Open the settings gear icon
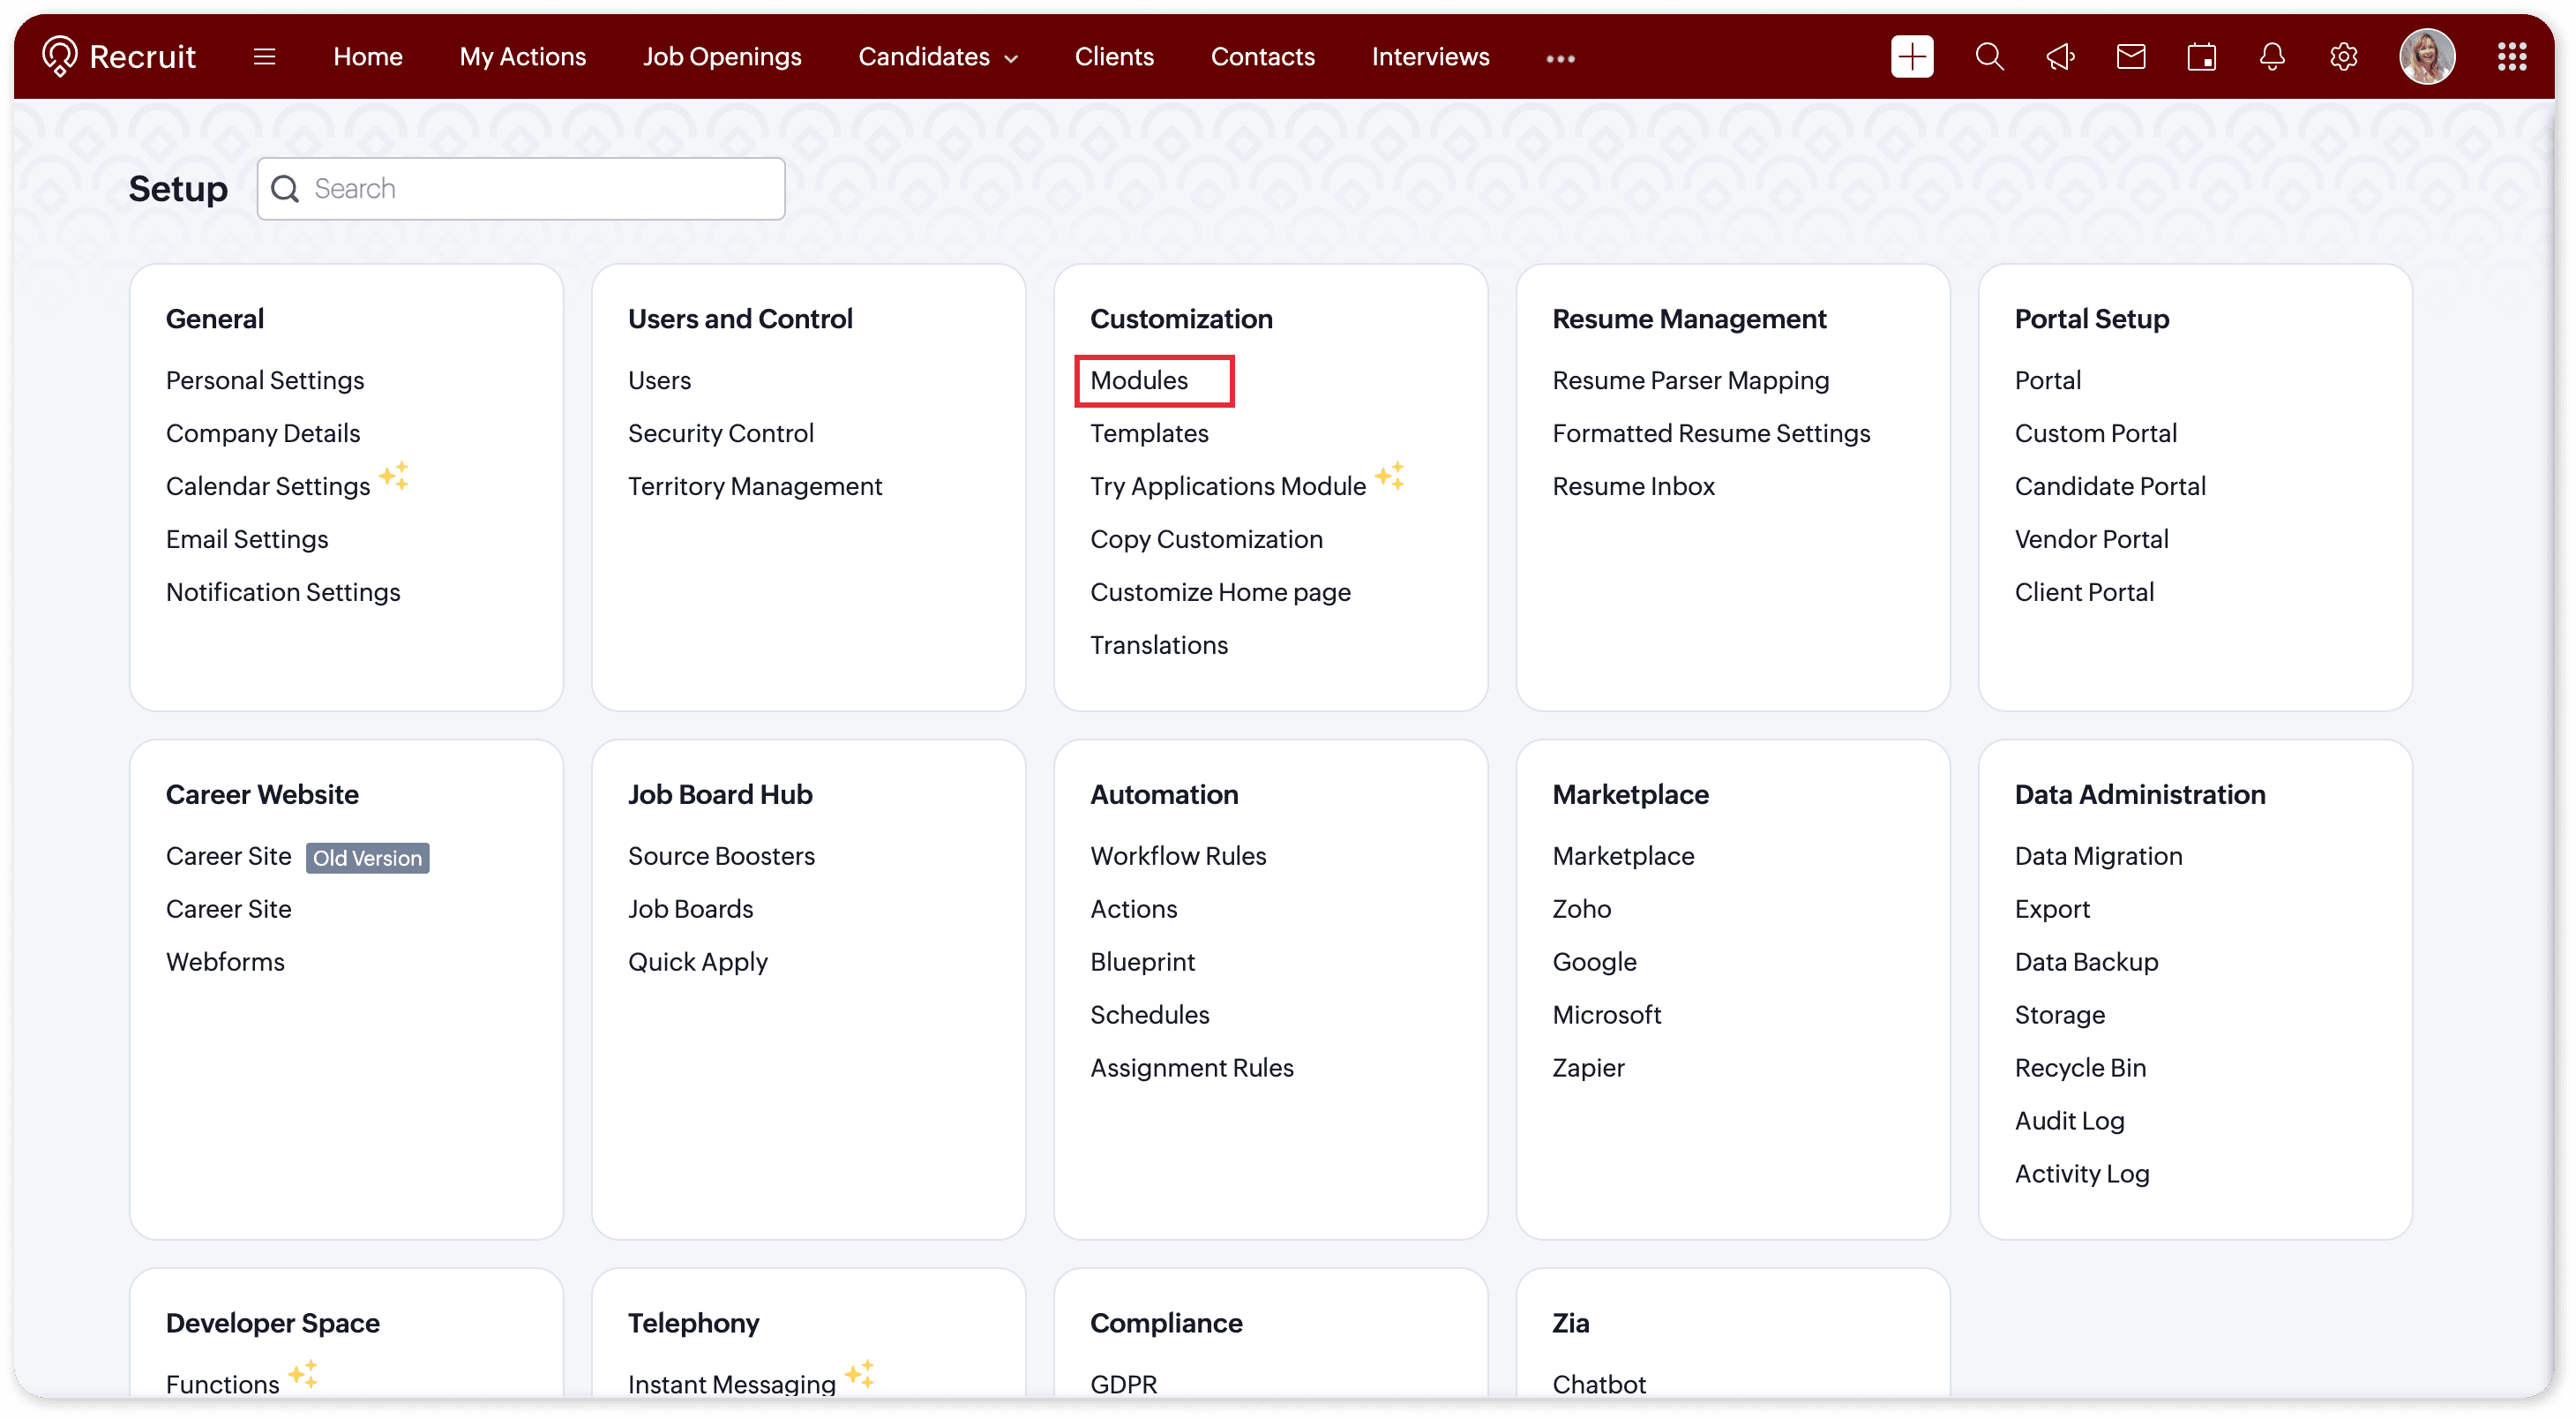Viewport: 2576px width, 1419px height. pos(2343,57)
